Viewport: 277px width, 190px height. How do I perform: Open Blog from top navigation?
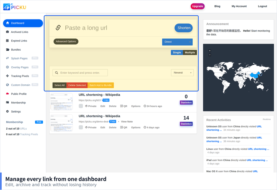click(x=217, y=6)
